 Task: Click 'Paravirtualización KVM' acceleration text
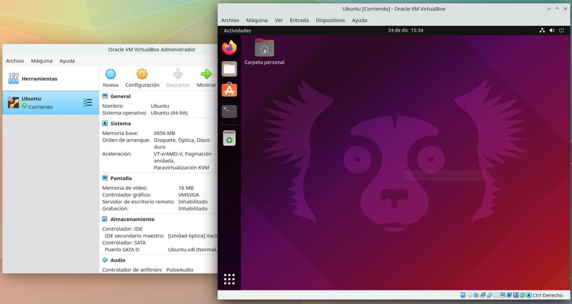pos(181,168)
